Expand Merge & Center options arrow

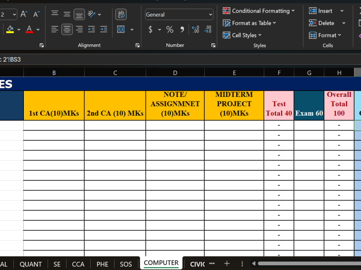tap(132, 30)
